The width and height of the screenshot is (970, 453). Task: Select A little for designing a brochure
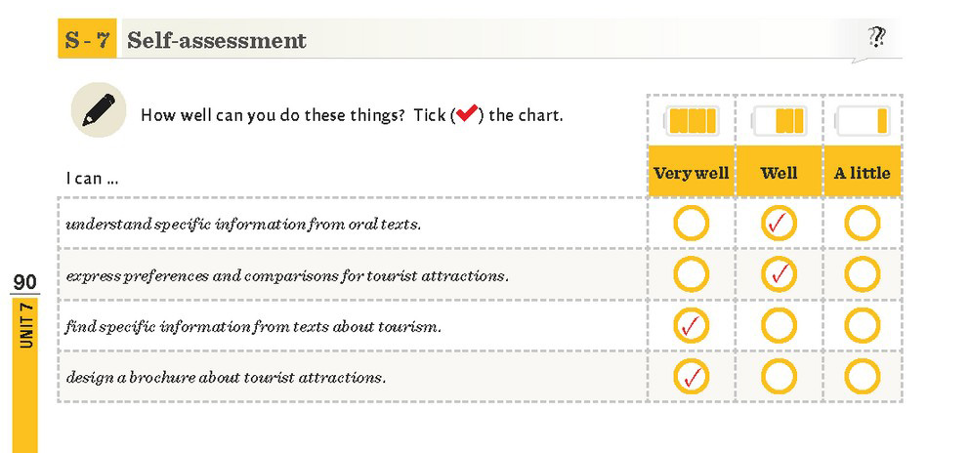(863, 377)
